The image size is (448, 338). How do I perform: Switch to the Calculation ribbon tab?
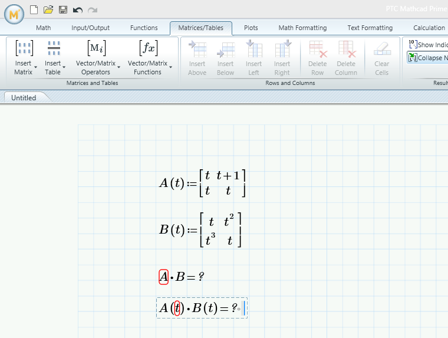click(429, 28)
